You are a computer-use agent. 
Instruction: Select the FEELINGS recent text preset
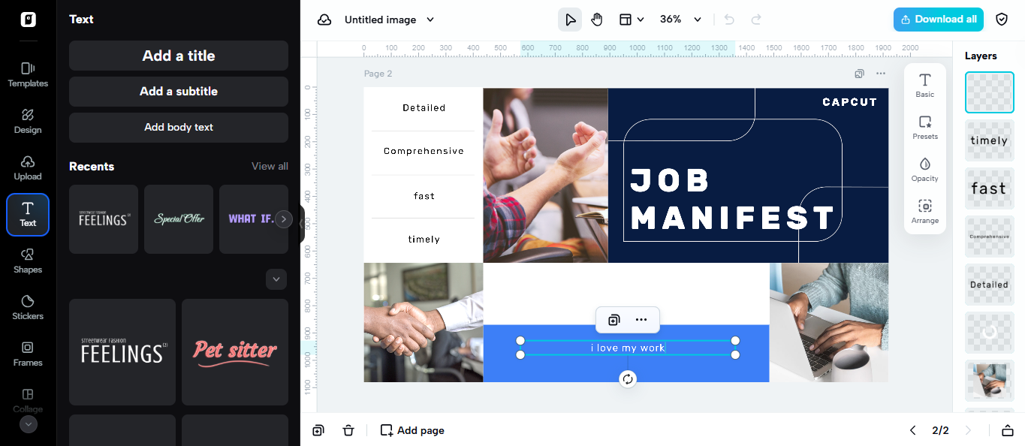pyautogui.click(x=104, y=219)
